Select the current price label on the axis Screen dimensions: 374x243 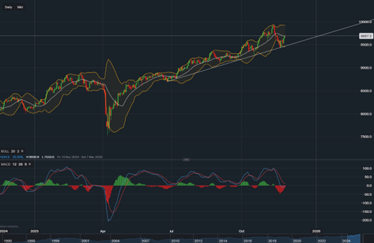(x=366, y=36)
